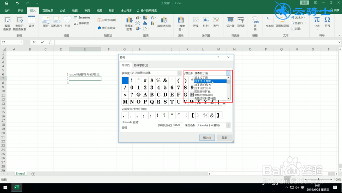
Task: Choose subset 拉丁语扩充-A
Action: coord(210,84)
